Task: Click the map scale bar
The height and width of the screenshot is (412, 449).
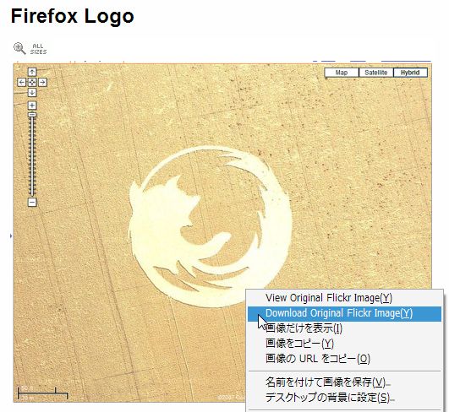Action: 42,393
